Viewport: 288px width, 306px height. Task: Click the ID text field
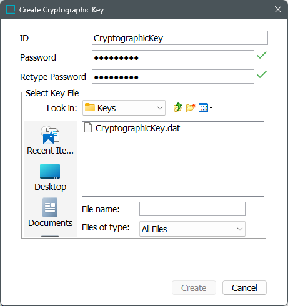coord(180,38)
